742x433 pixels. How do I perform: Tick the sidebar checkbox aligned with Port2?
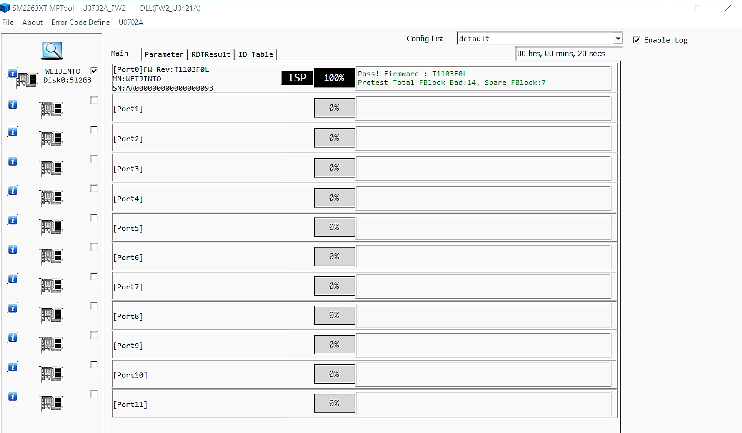[x=94, y=129]
